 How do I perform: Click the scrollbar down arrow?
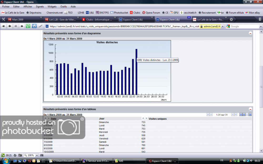[x=261, y=151]
